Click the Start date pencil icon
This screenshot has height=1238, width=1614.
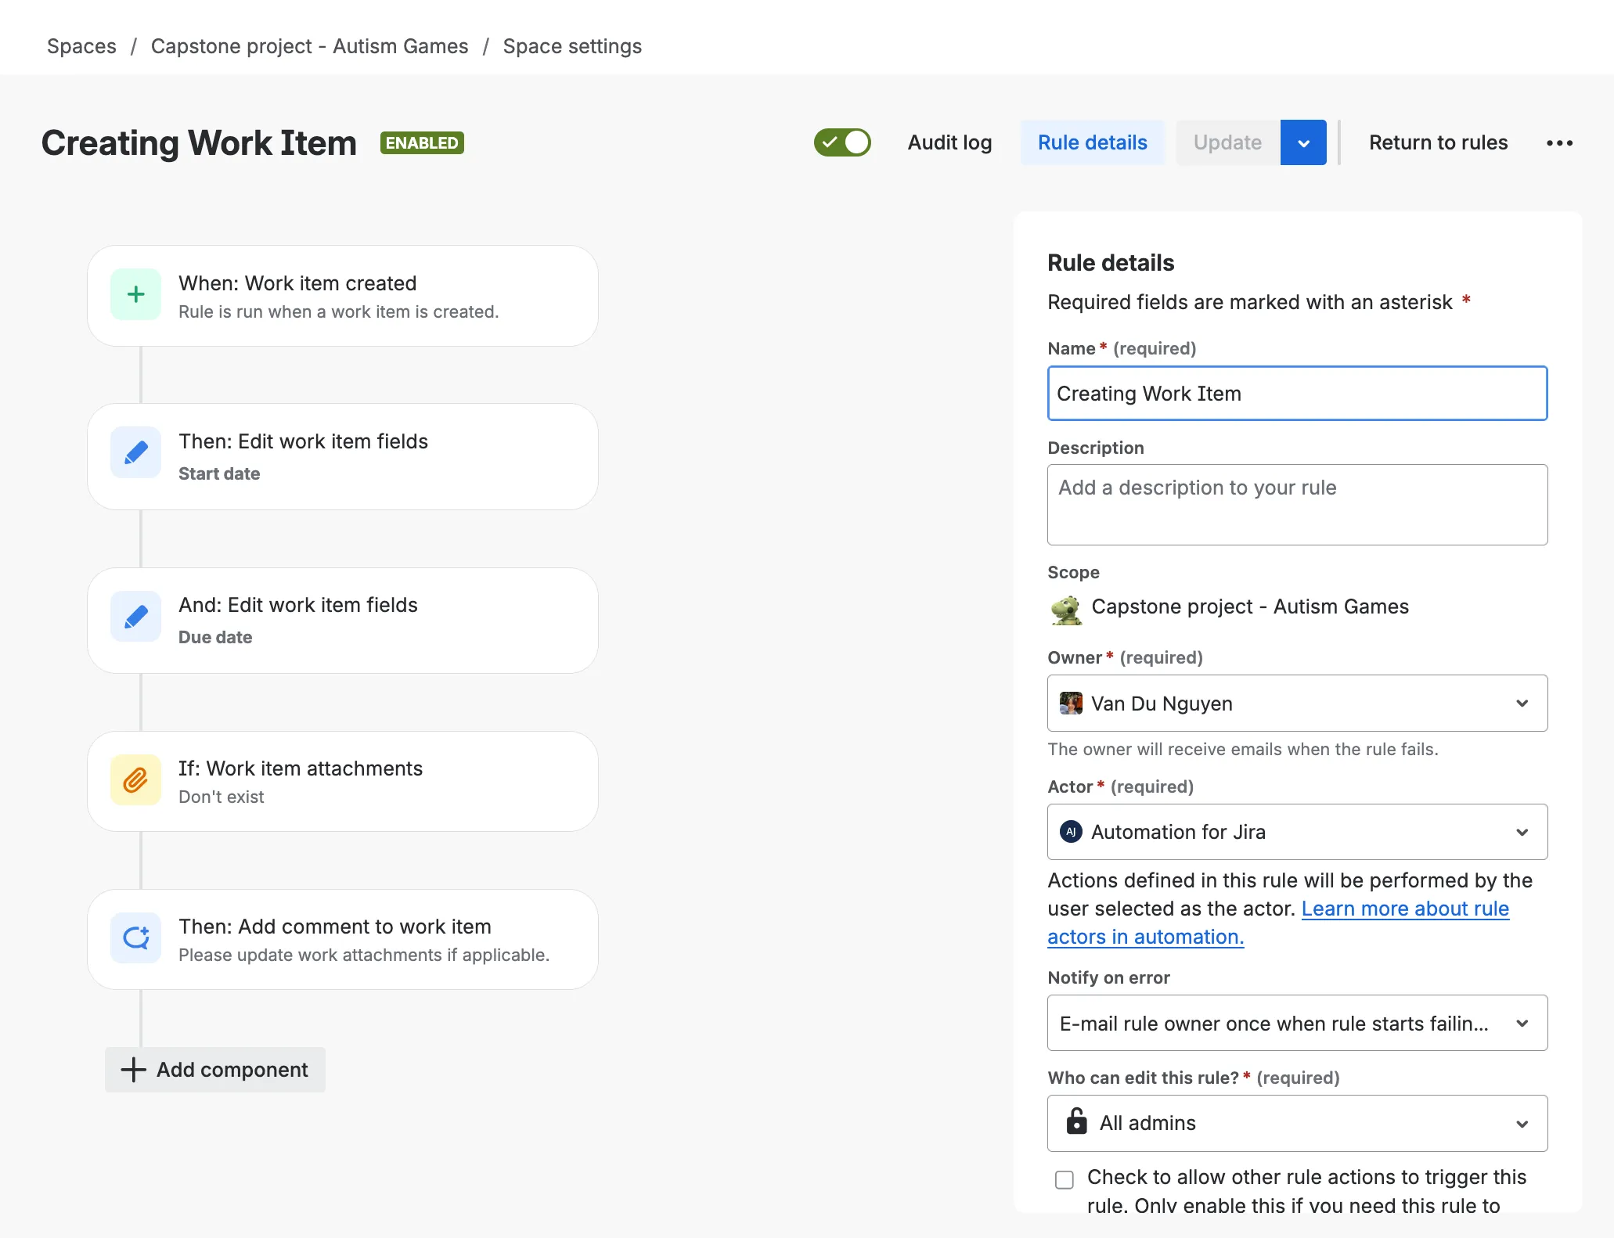click(x=135, y=452)
